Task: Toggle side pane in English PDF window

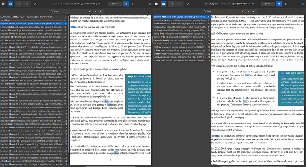Action: coord(164,4)
